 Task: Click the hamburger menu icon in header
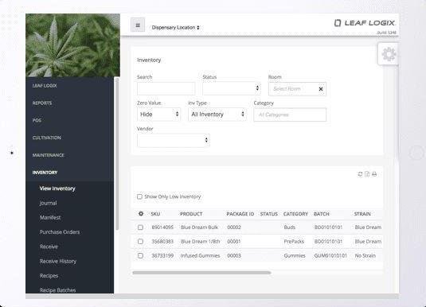138,25
